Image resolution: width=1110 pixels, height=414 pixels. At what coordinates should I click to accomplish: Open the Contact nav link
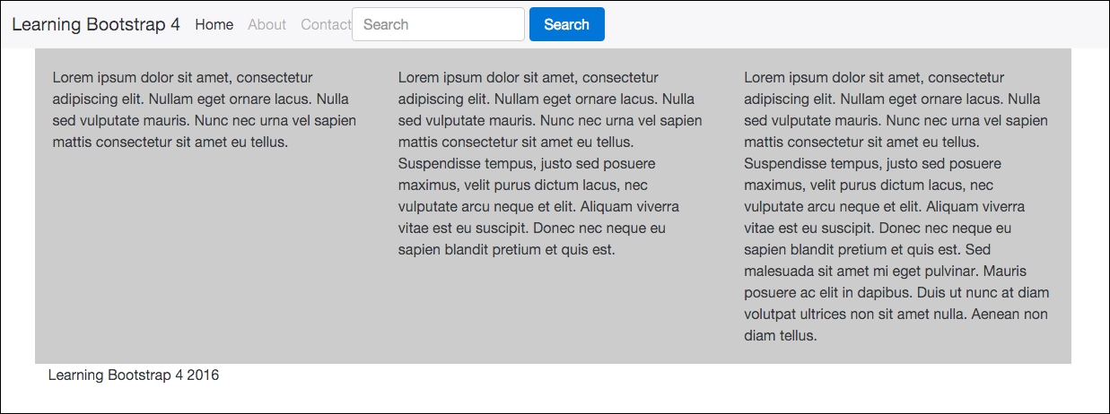[x=325, y=24]
